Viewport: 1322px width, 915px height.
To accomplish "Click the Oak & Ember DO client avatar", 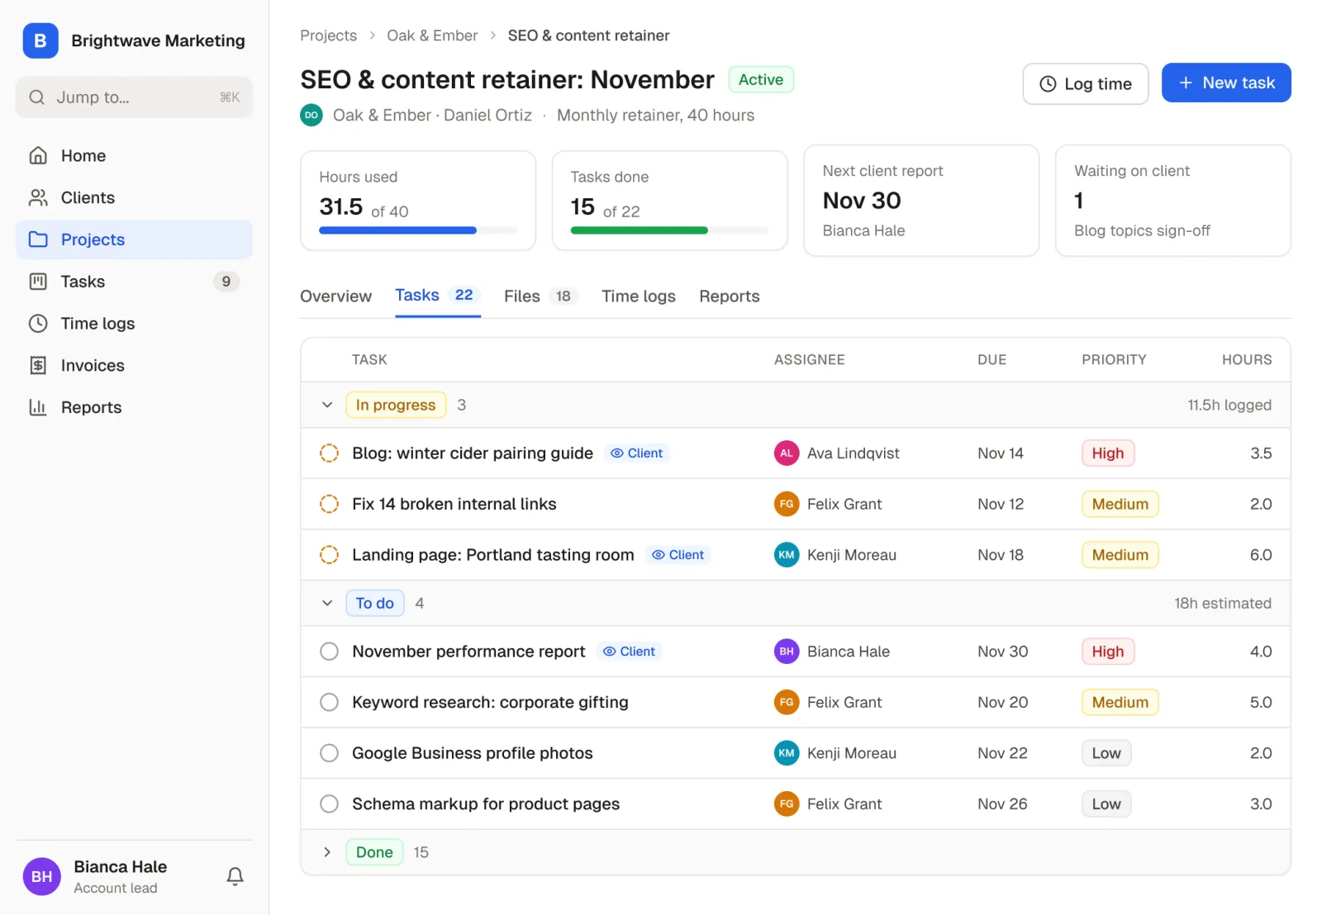I will click(x=311, y=116).
